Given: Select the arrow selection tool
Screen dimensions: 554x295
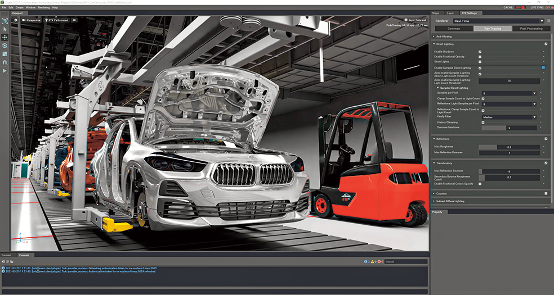Looking at the screenshot, I should [5, 29].
